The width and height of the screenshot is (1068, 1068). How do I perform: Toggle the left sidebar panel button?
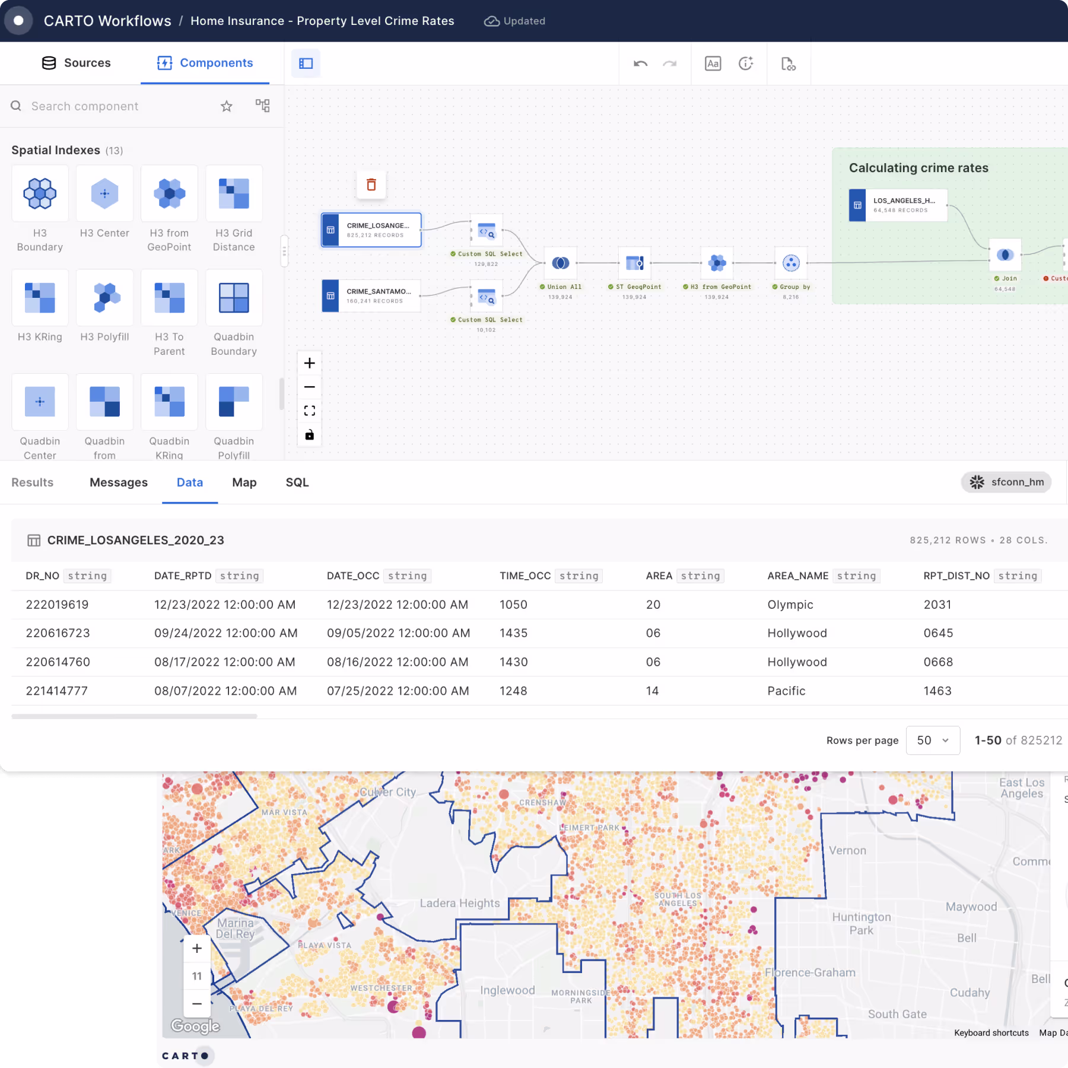coord(306,63)
